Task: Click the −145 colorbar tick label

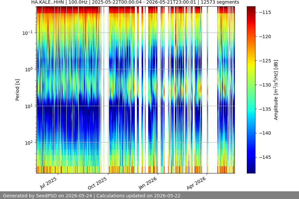Action: [265, 157]
